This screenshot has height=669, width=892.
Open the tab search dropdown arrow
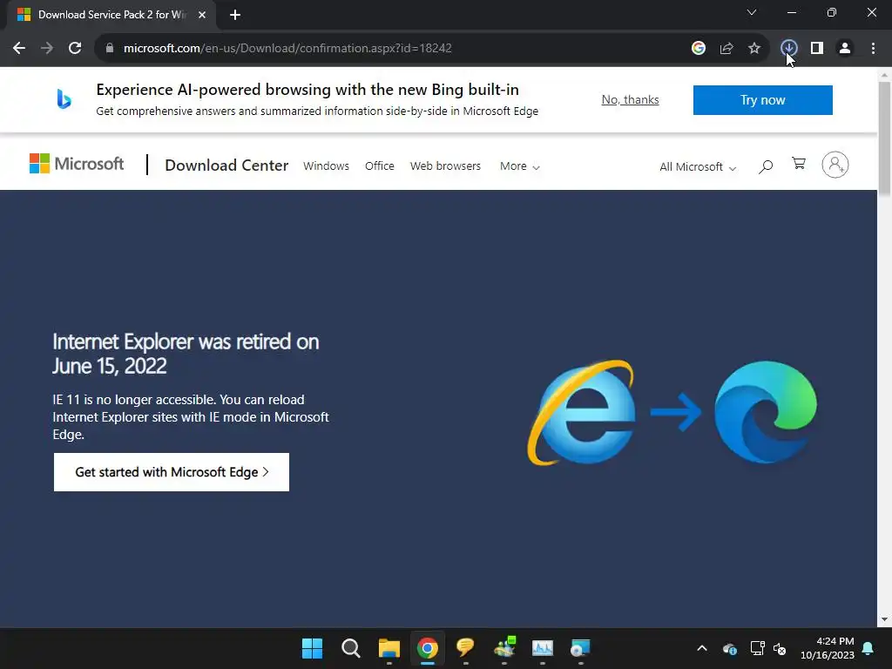click(752, 12)
